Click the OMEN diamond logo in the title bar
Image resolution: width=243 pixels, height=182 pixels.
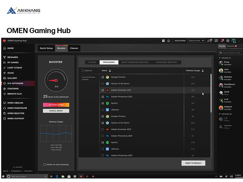point(4,41)
